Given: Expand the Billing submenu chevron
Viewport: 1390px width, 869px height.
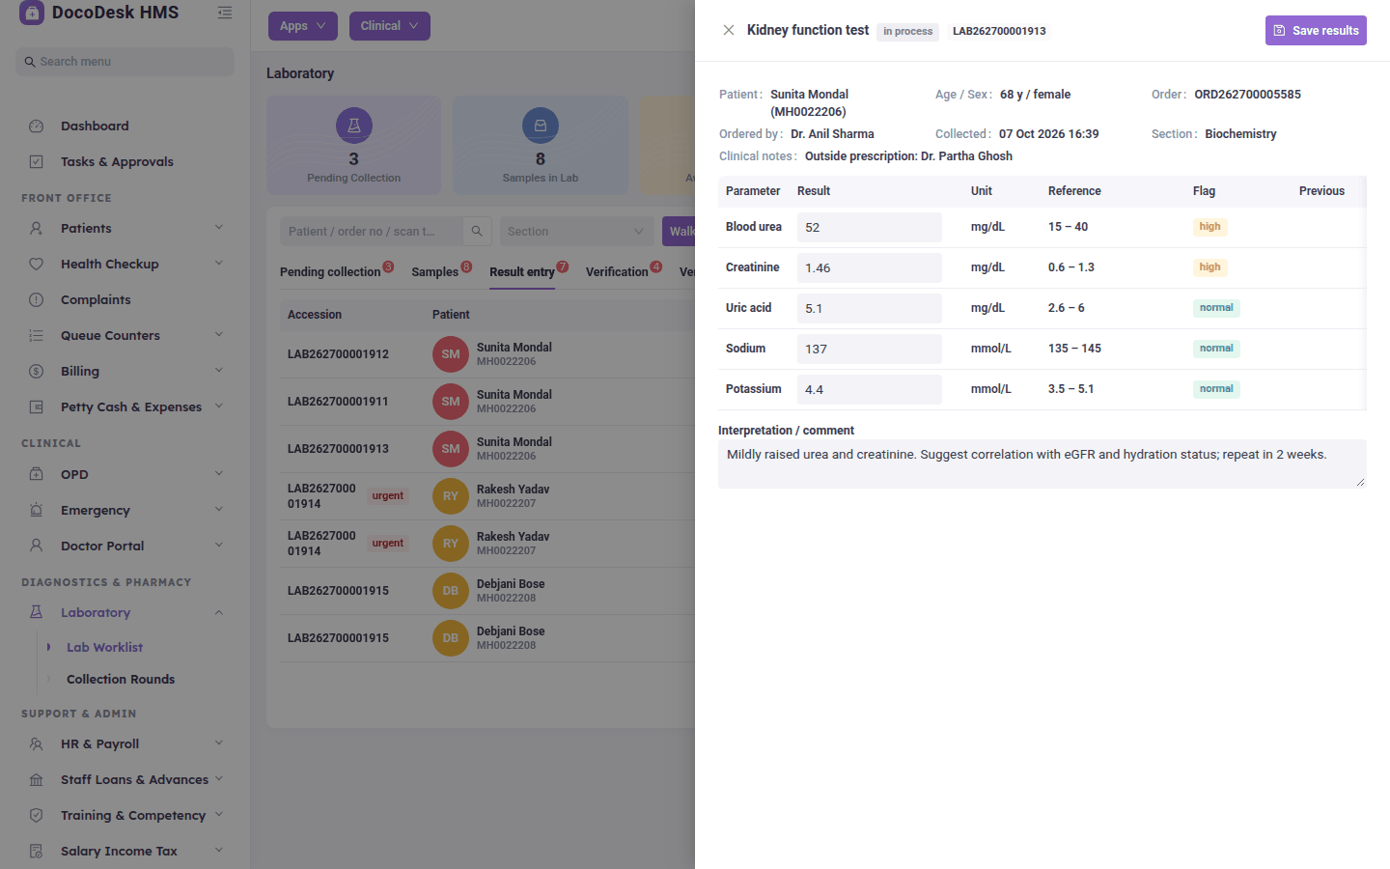Looking at the screenshot, I should [x=219, y=371].
